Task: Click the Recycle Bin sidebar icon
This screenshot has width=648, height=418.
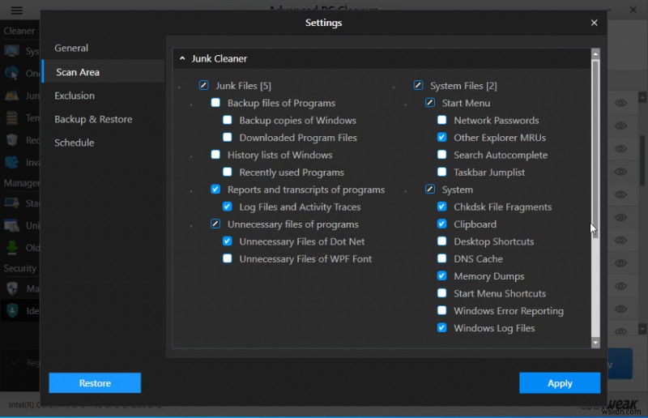Action: point(11,140)
